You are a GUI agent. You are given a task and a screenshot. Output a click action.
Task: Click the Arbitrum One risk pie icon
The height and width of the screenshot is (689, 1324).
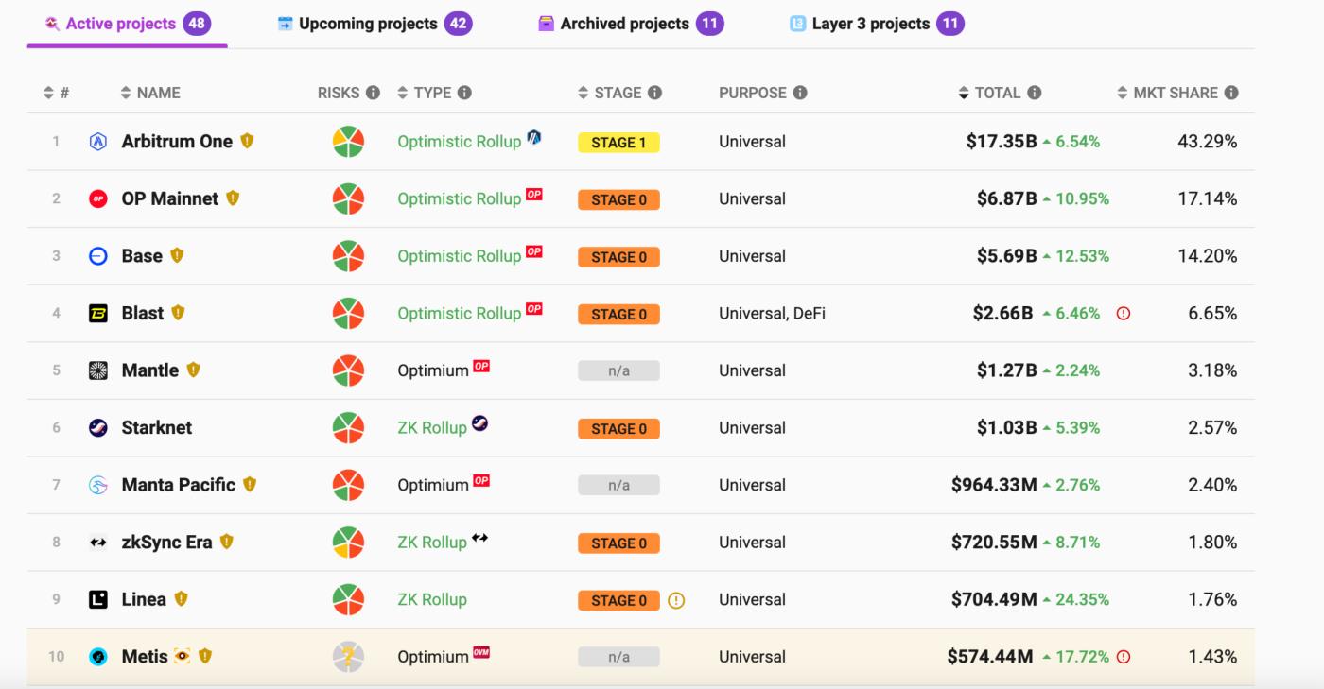pos(348,142)
